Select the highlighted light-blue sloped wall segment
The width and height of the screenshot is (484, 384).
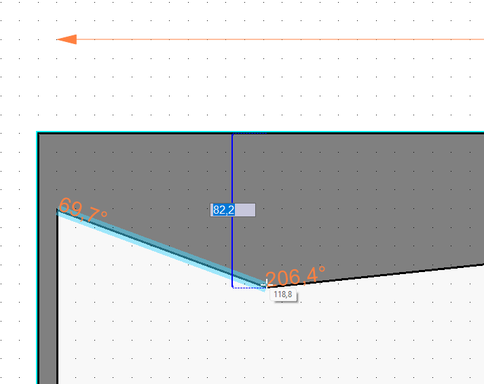tap(160, 249)
